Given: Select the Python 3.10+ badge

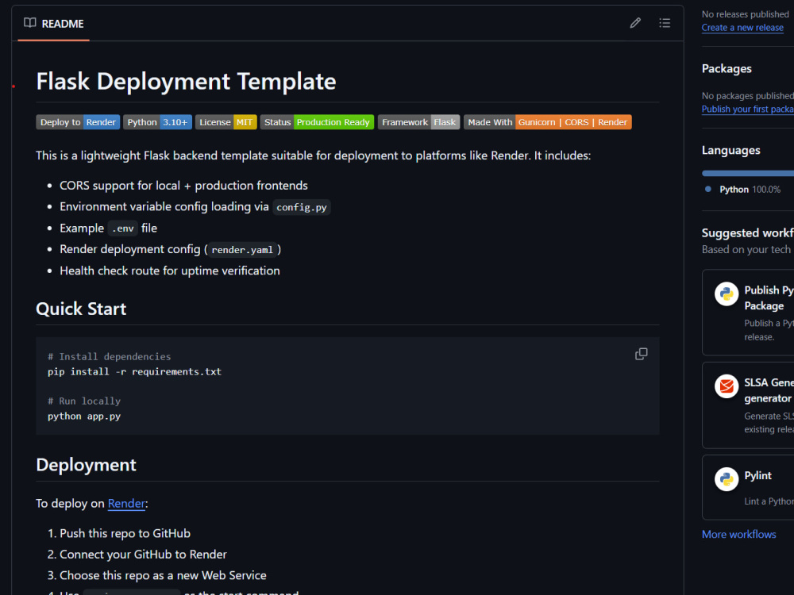Looking at the screenshot, I should click(x=157, y=121).
